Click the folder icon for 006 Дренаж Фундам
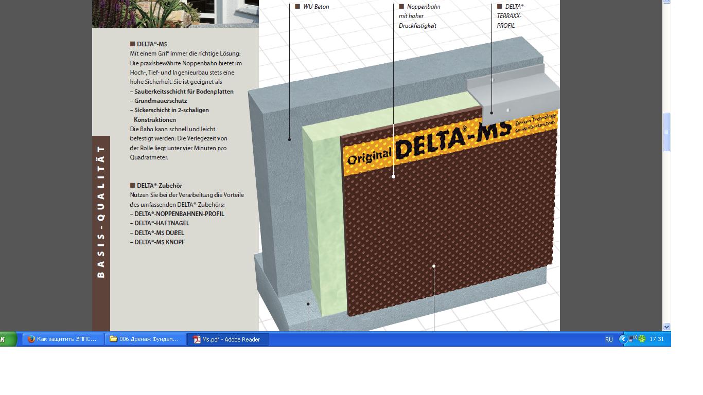 (113, 339)
